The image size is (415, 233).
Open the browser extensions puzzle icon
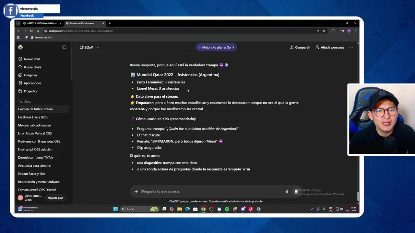333,31
